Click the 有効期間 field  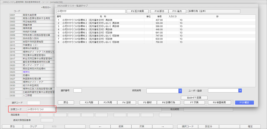(x=208, y=110)
